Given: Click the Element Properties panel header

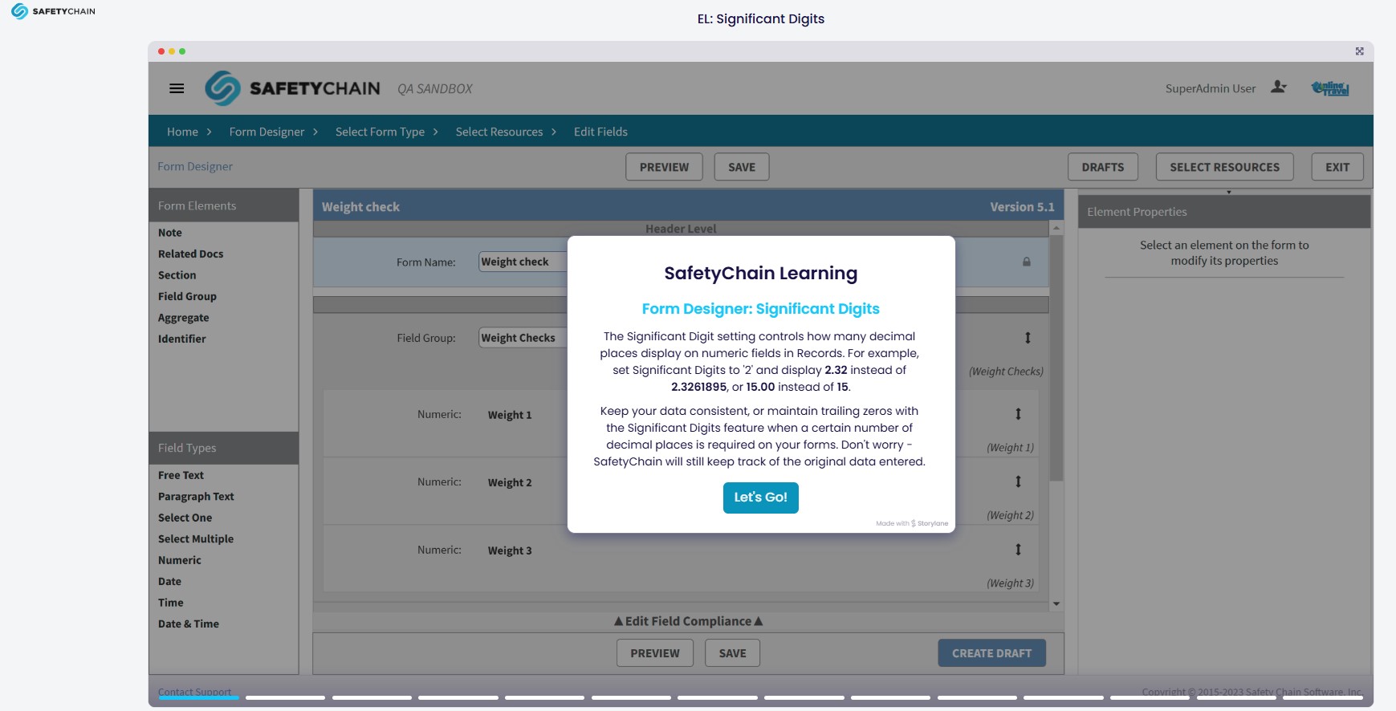Looking at the screenshot, I should click(x=1224, y=212).
